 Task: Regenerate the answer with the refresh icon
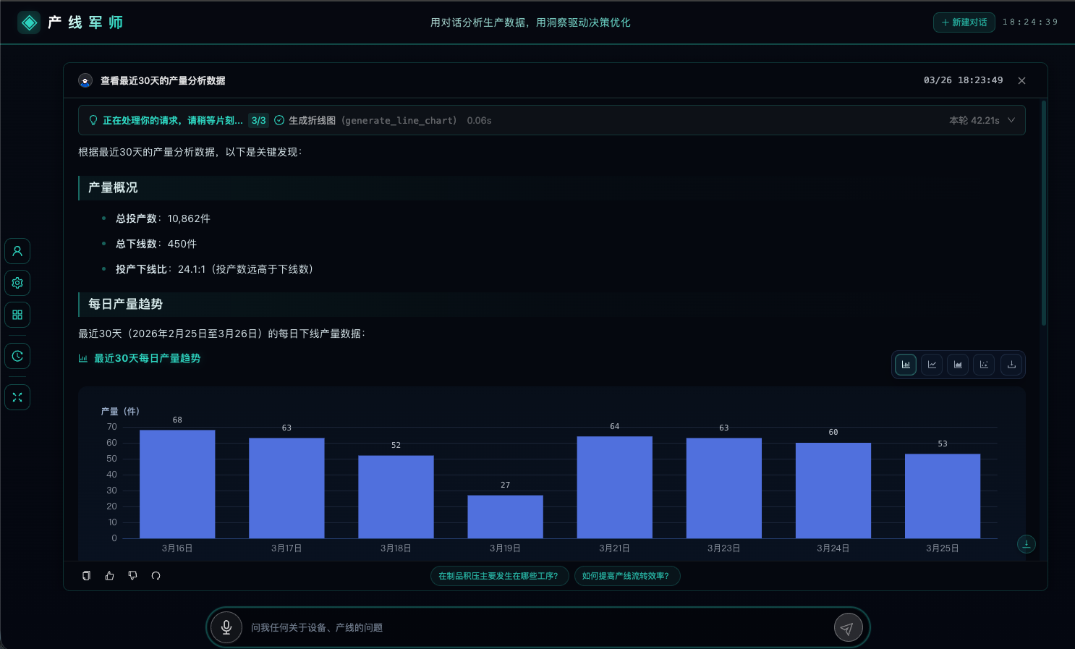156,576
